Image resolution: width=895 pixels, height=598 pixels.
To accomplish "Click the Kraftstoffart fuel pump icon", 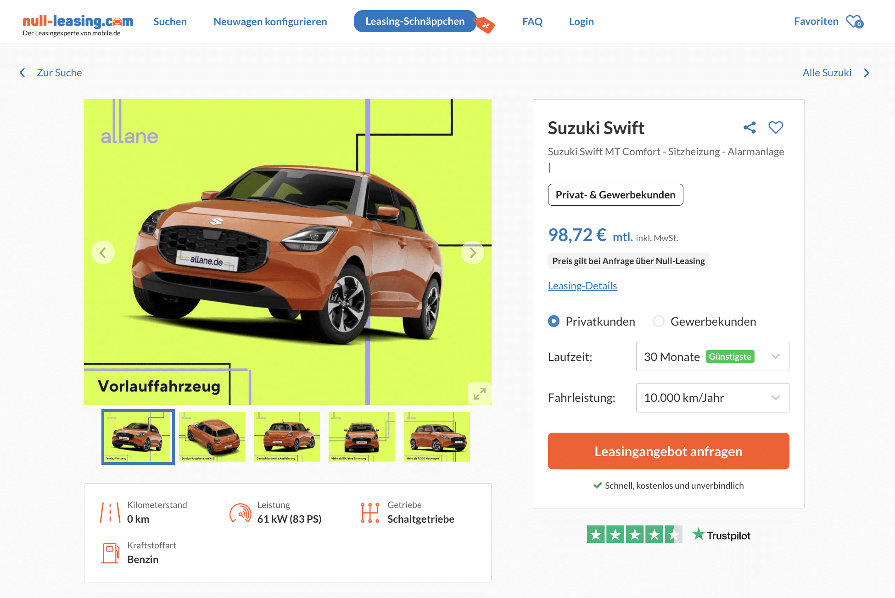I will pyautogui.click(x=110, y=553).
